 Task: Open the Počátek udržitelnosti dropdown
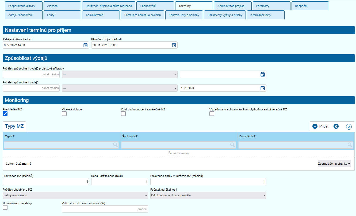coord(208,195)
